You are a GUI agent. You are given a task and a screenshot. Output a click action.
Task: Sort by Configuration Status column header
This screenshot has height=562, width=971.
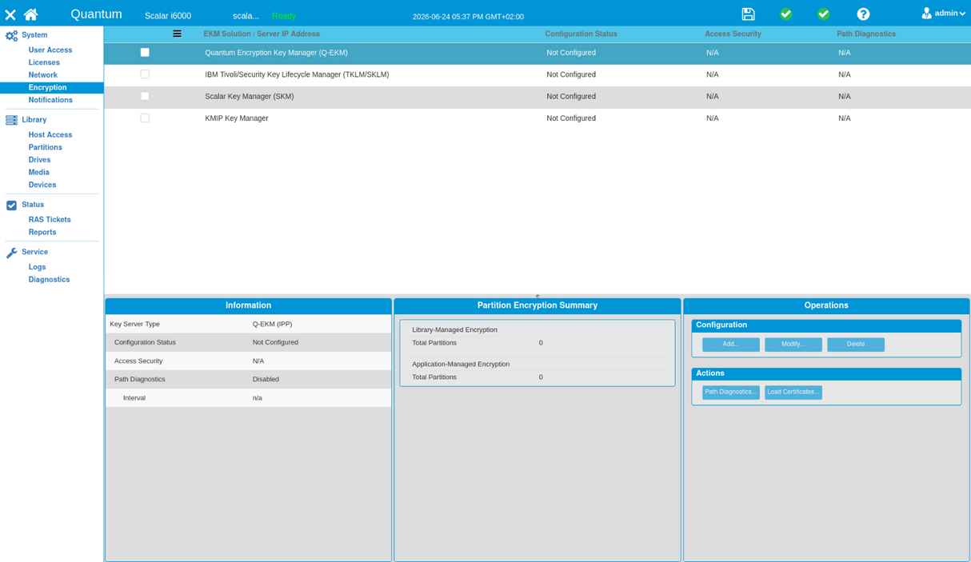point(581,34)
